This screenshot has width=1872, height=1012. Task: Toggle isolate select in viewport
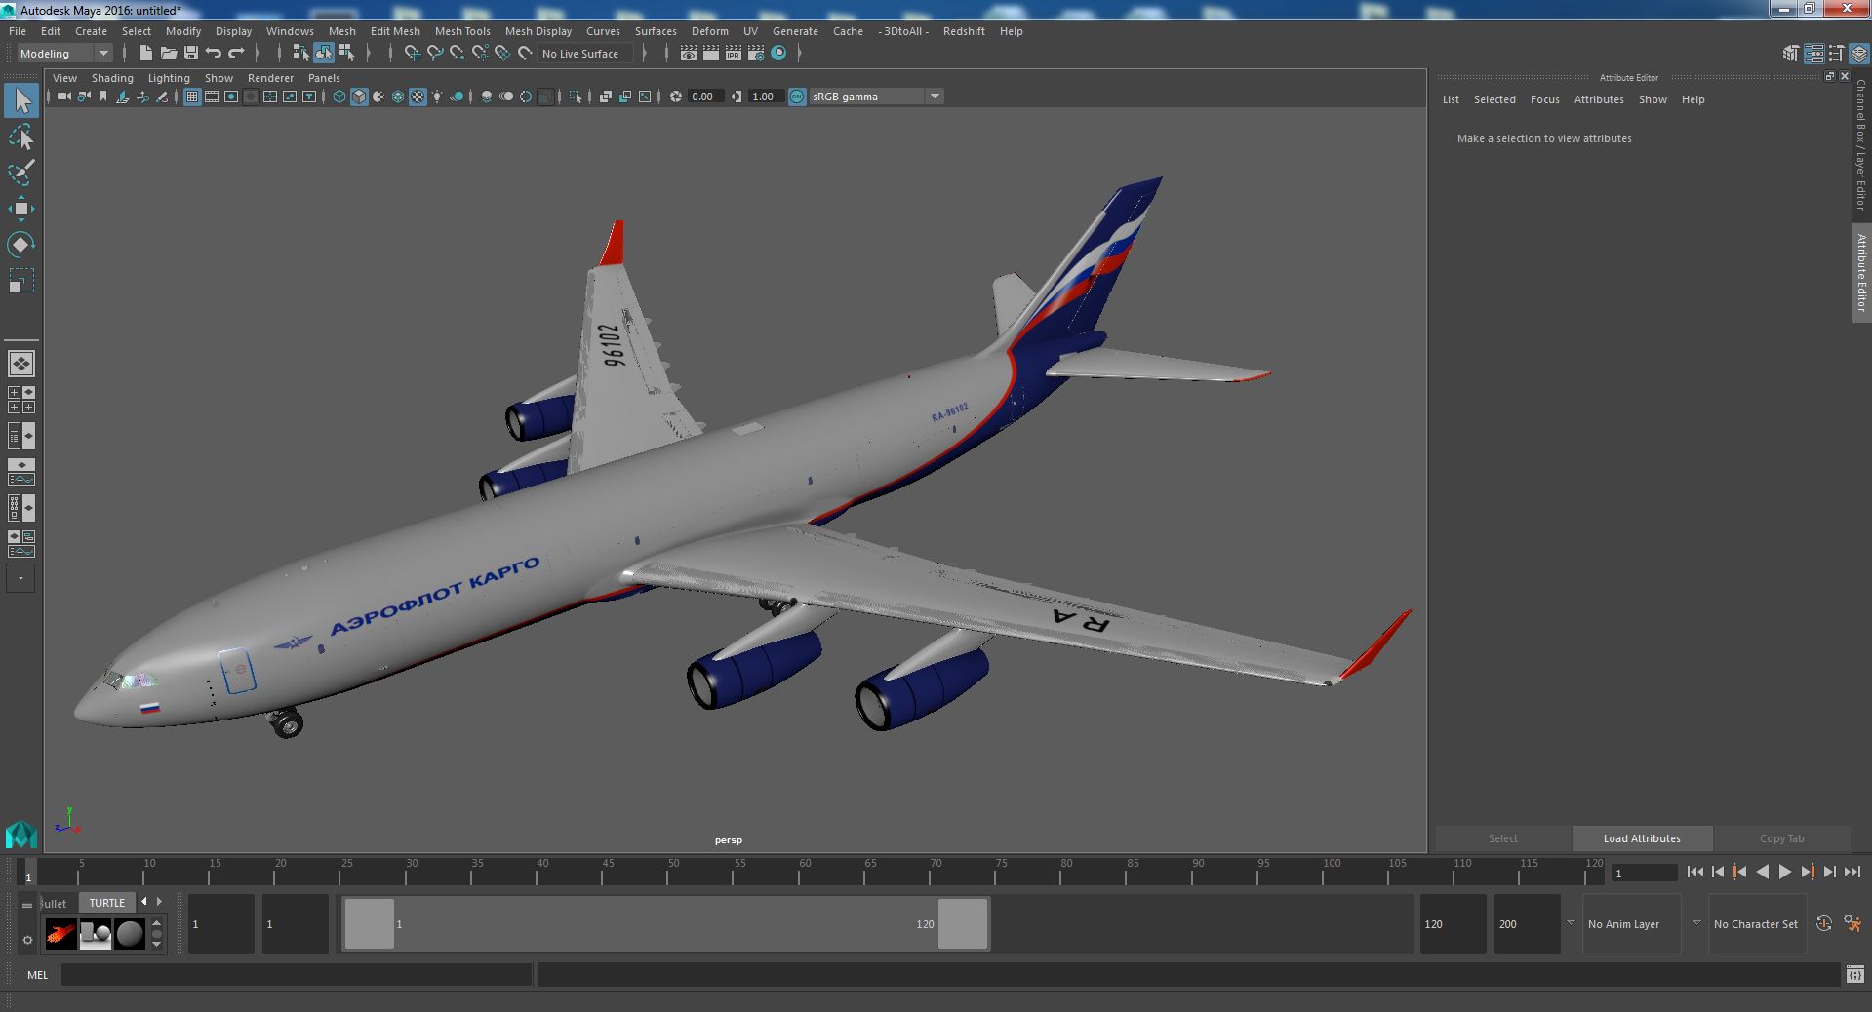click(x=576, y=97)
